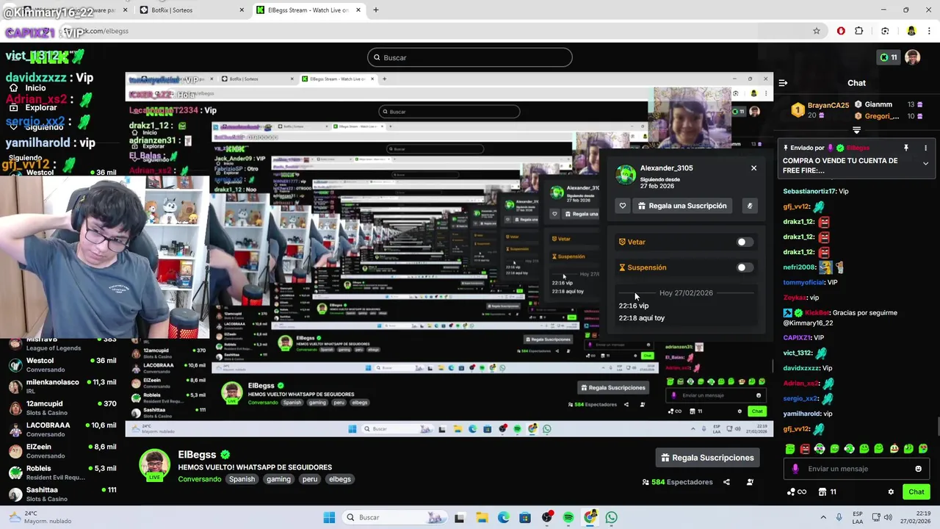Viewport: 940px width, 529px height.
Task: Open the Windows Start menu
Action: click(329, 517)
